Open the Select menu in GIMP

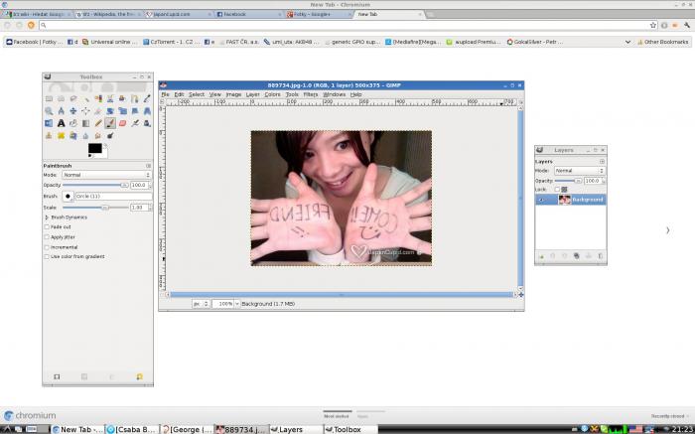coord(197,94)
